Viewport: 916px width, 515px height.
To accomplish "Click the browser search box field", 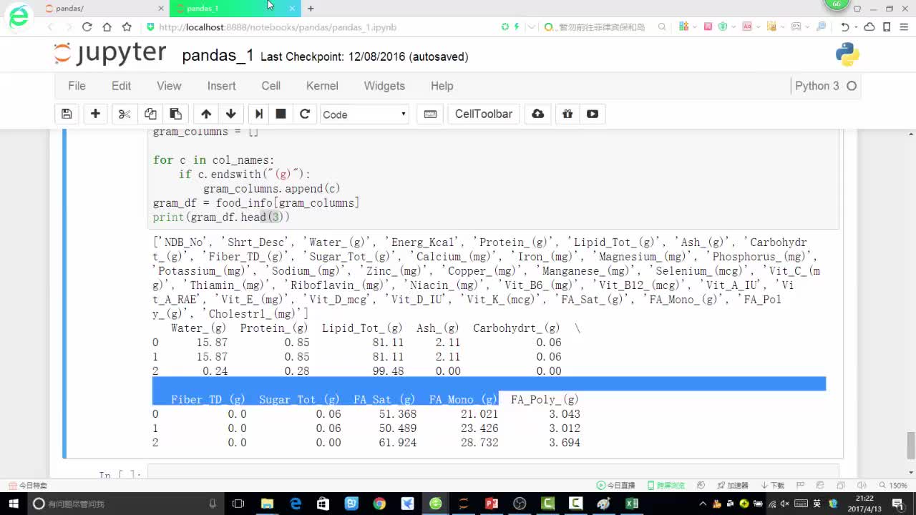I will point(600,27).
